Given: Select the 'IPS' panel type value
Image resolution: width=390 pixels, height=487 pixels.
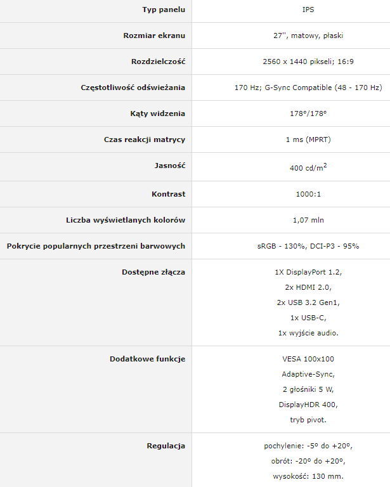Looking at the screenshot, I should pyautogui.click(x=308, y=10).
